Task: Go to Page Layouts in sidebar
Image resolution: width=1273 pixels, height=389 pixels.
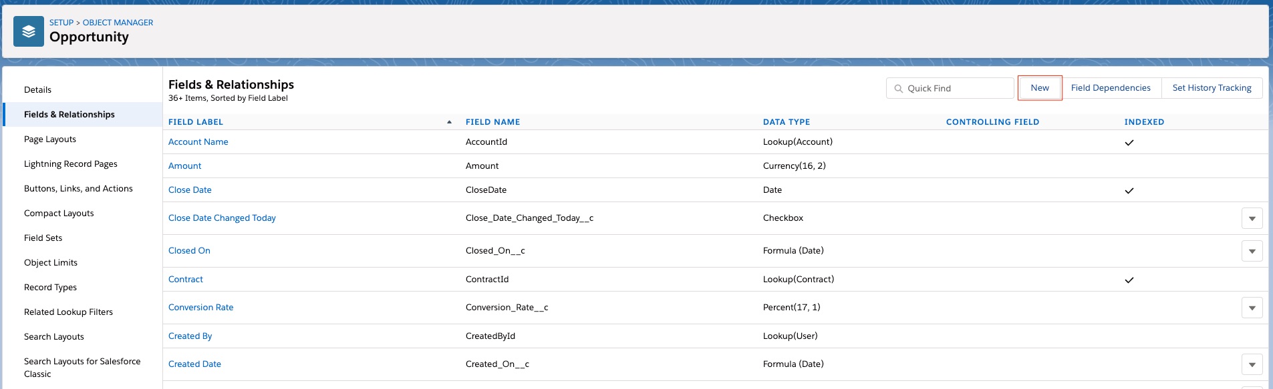Action: click(50, 139)
